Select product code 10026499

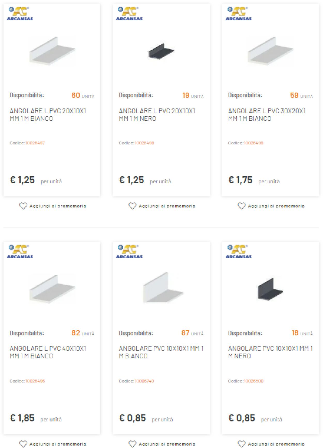click(x=253, y=143)
